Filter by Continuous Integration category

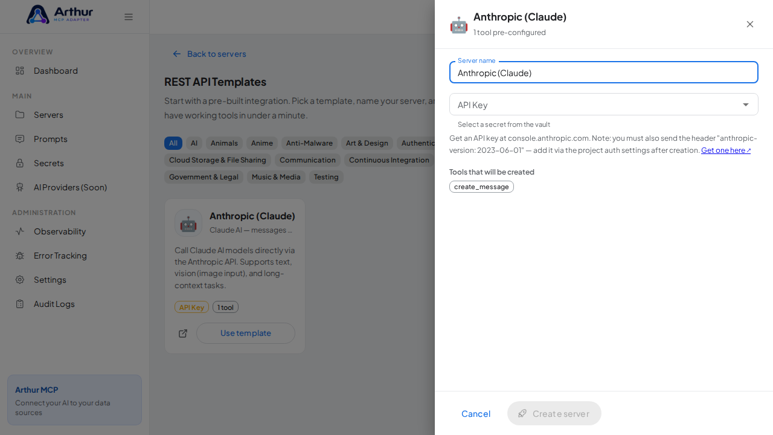pyautogui.click(x=389, y=160)
